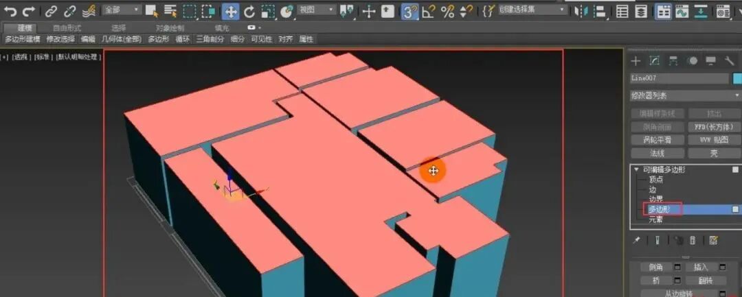This screenshot has height=297, width=742.
Task: Open 多边形建模 ribbon panel
Action: (23, 39)
